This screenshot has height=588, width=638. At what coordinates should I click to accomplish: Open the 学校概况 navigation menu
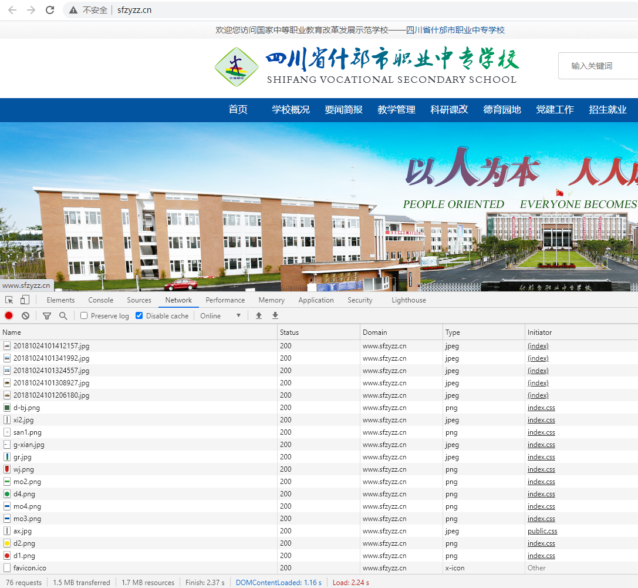pos(291,110)
